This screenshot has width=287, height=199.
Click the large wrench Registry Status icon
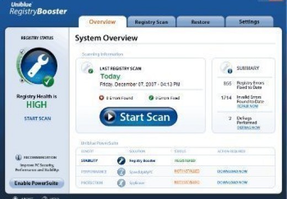click(x=39, y=66)
